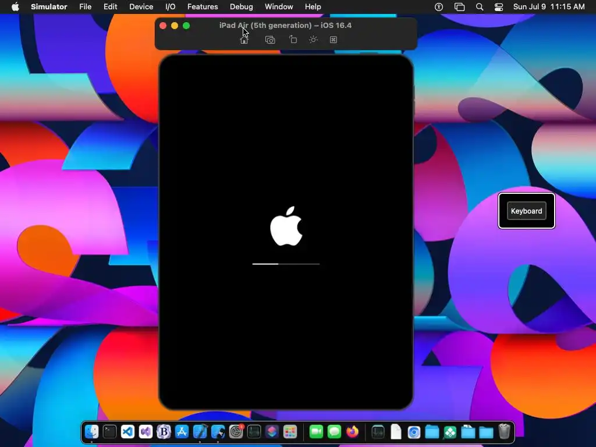Launch Visual Studio Code from the Dock
Viewport: 596px width, 447px height.
pyautogui.click(x=127, y=432)
